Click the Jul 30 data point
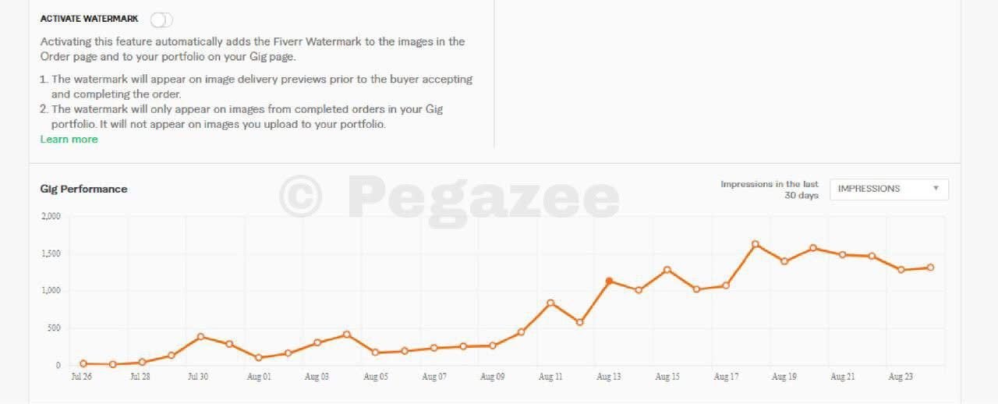 tap(200, 337)
